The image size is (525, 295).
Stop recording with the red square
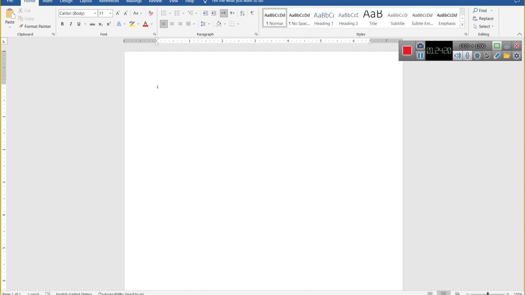click(407, 50)
